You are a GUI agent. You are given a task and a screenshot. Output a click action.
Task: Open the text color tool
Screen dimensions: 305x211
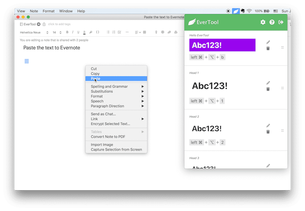[84, 32]
